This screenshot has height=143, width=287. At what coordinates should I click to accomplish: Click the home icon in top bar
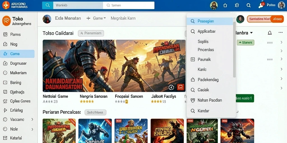pos(225,5)
